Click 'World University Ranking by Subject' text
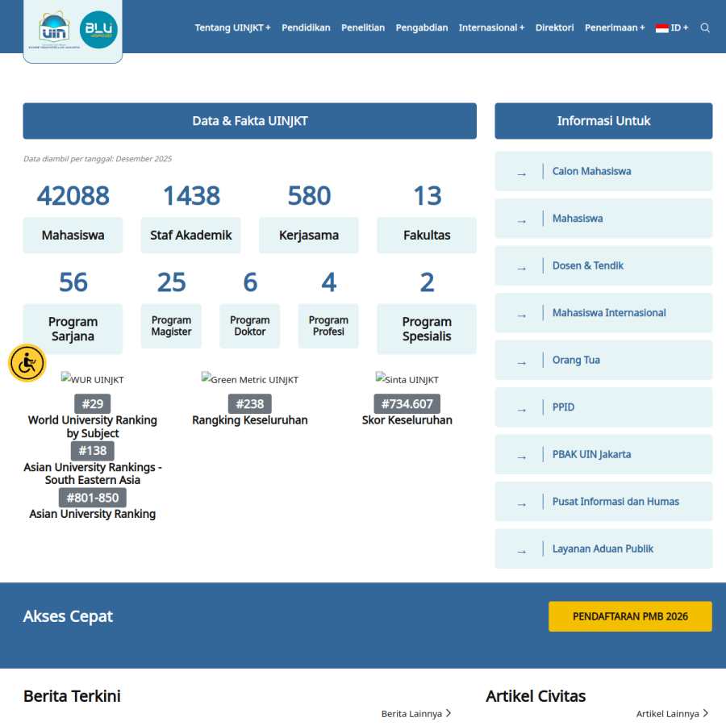 (93, 427)
